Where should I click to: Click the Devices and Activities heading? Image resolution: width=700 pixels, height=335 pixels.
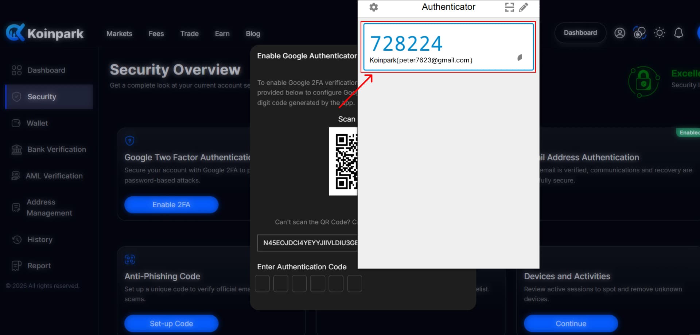coord(567,276)
